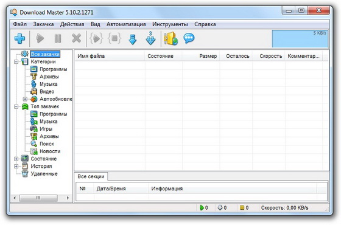Expand the Автообновле branch

coord(25,99)
